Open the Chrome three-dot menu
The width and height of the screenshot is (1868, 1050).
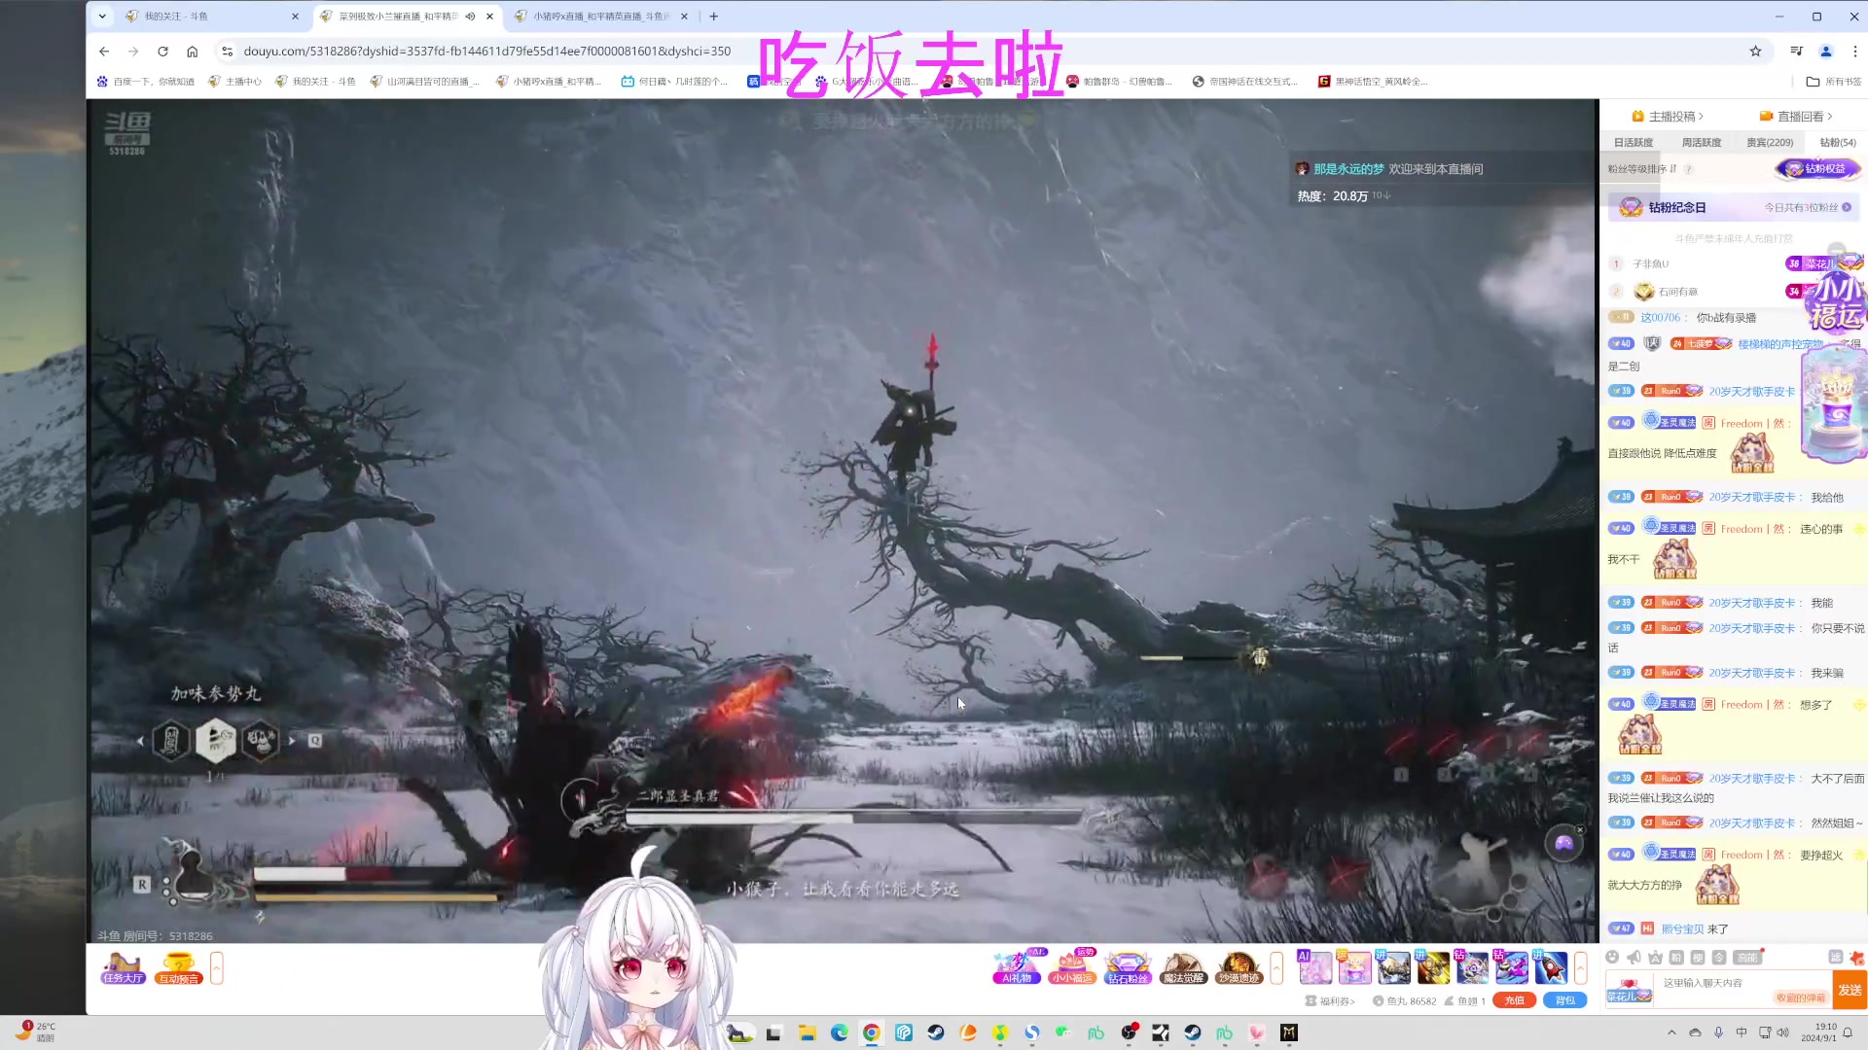(1854, 52)
